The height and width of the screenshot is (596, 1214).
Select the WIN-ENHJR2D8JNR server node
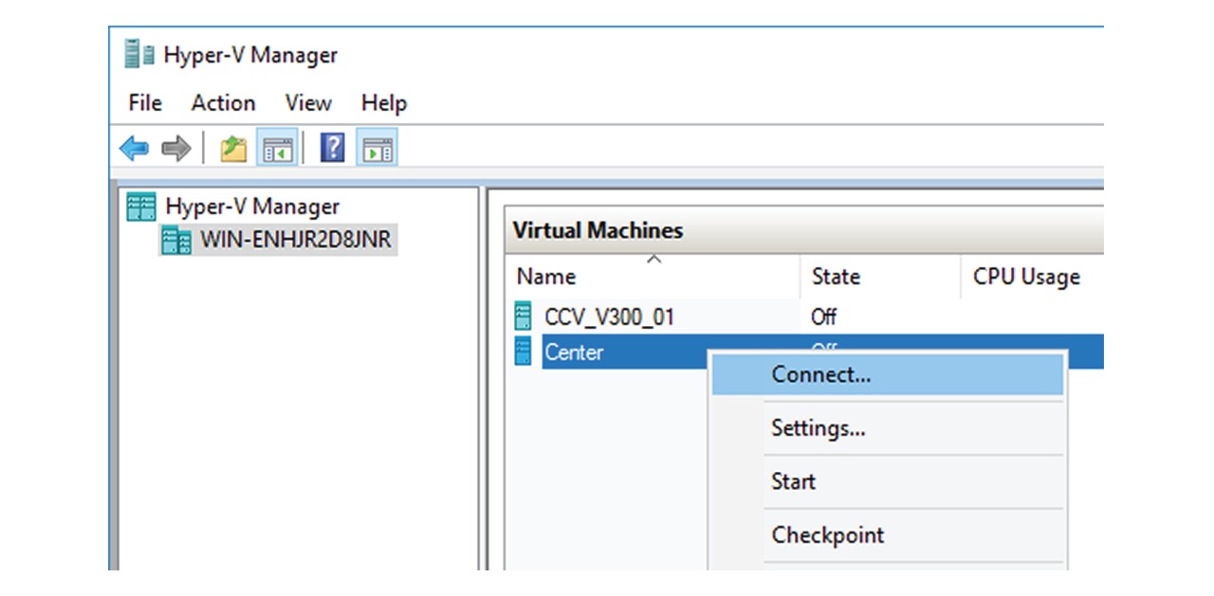295,240
